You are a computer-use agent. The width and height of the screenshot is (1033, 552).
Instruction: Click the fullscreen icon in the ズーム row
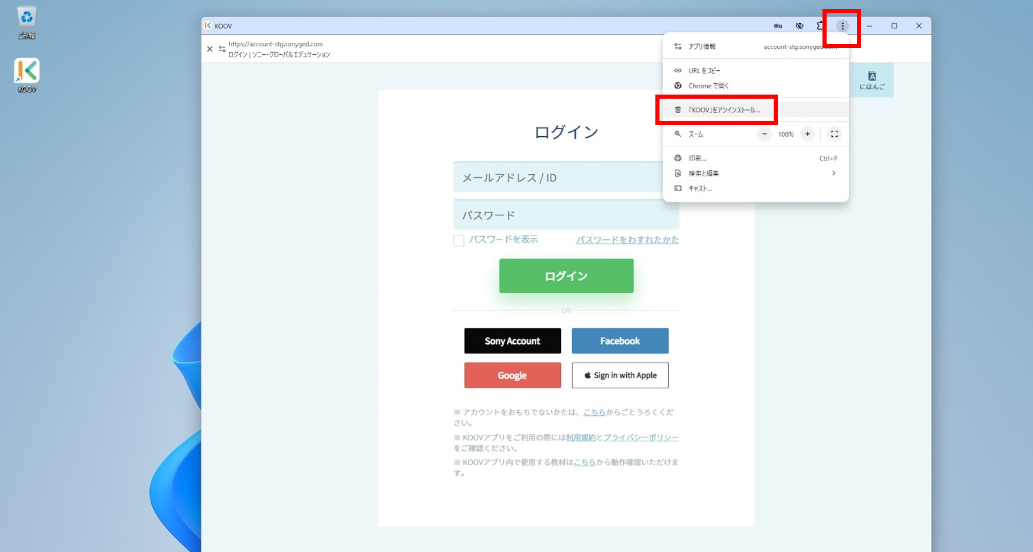tap(834, 134)
